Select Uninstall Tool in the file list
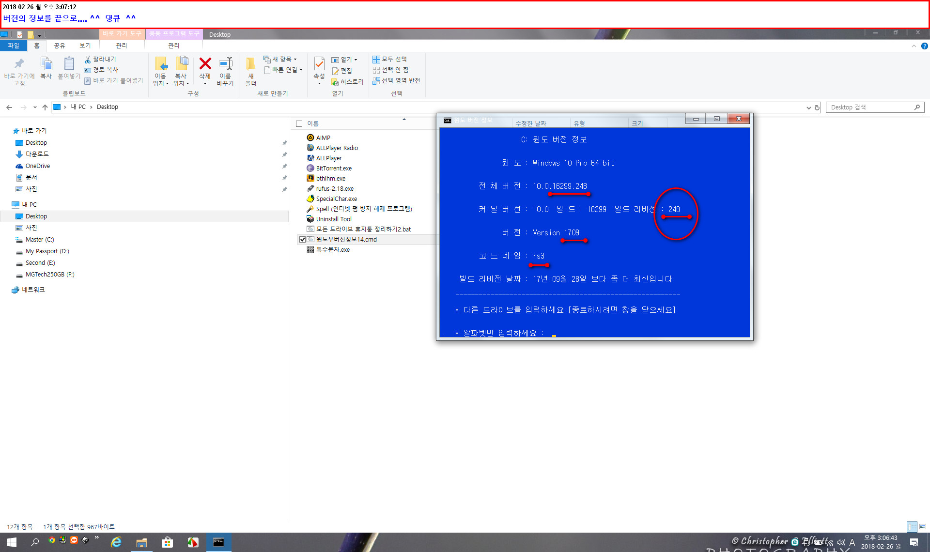 329,219
